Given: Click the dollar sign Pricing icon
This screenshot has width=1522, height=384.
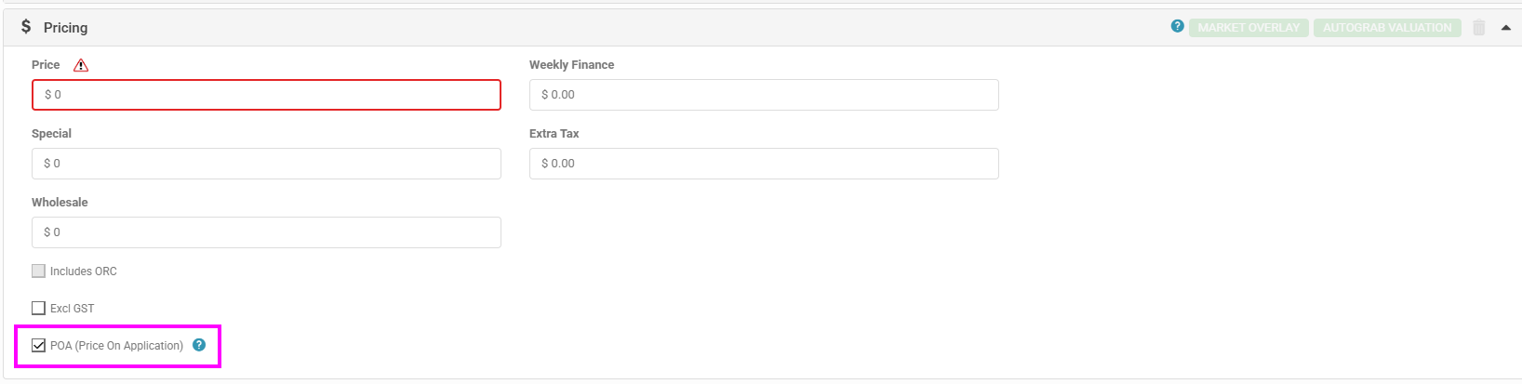Looking at the screenshot, I should (x=26, y=27).
